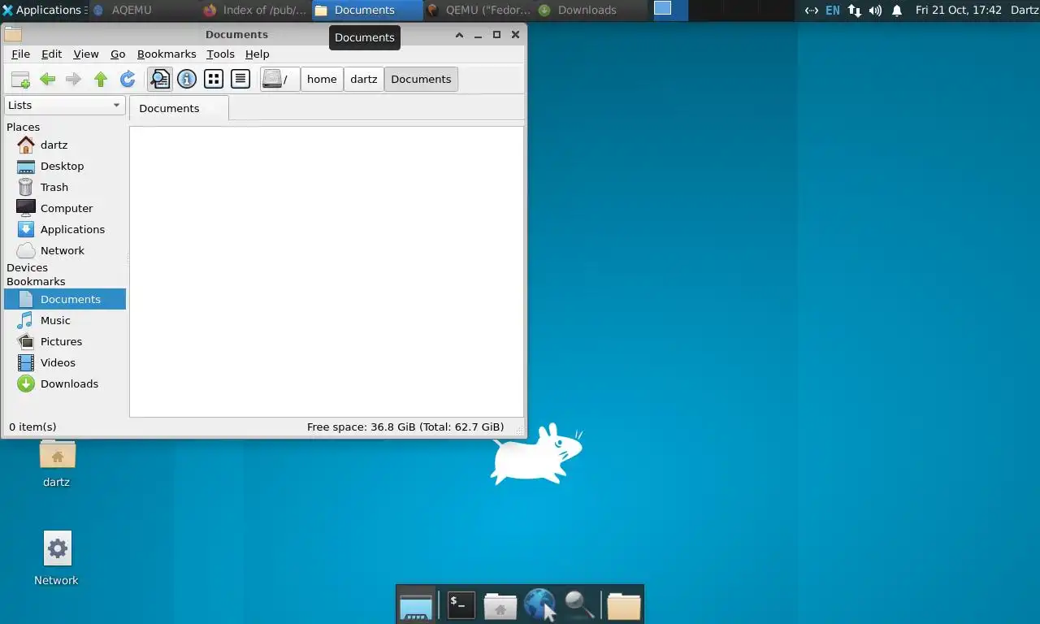Open beige folder icon in dock
Screen dimensions: 1040x624
tap(624, 605)
